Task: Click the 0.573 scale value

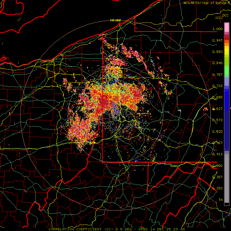Action: [x=217, y=120]
